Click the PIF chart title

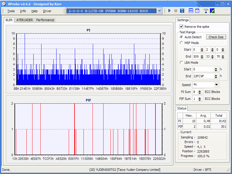click(88, 100)
